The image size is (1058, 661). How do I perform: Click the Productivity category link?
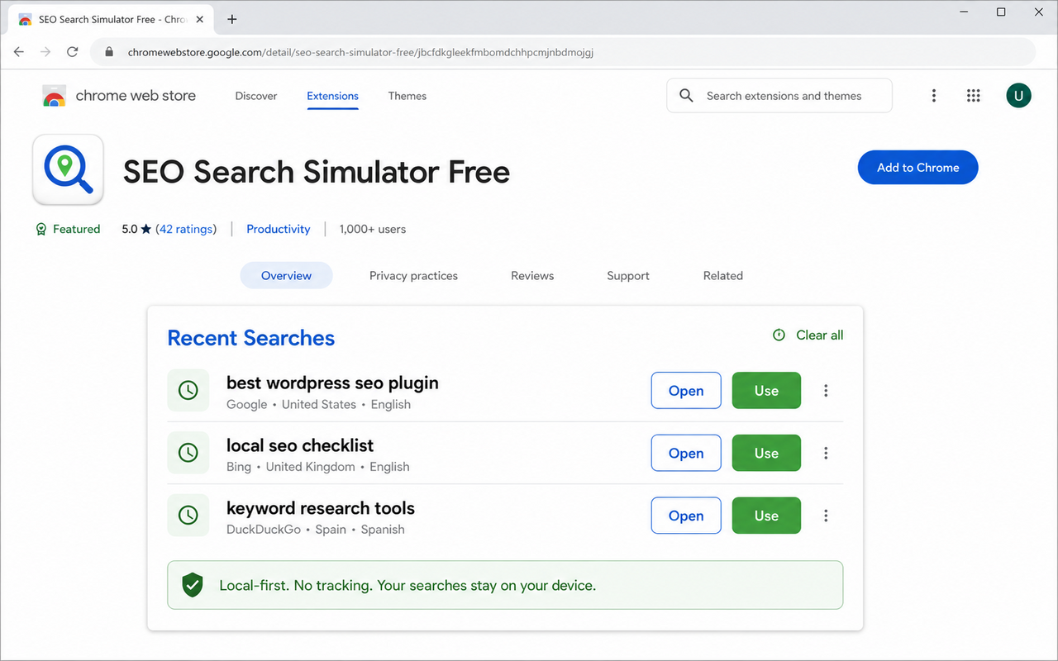tap(279, 230)
